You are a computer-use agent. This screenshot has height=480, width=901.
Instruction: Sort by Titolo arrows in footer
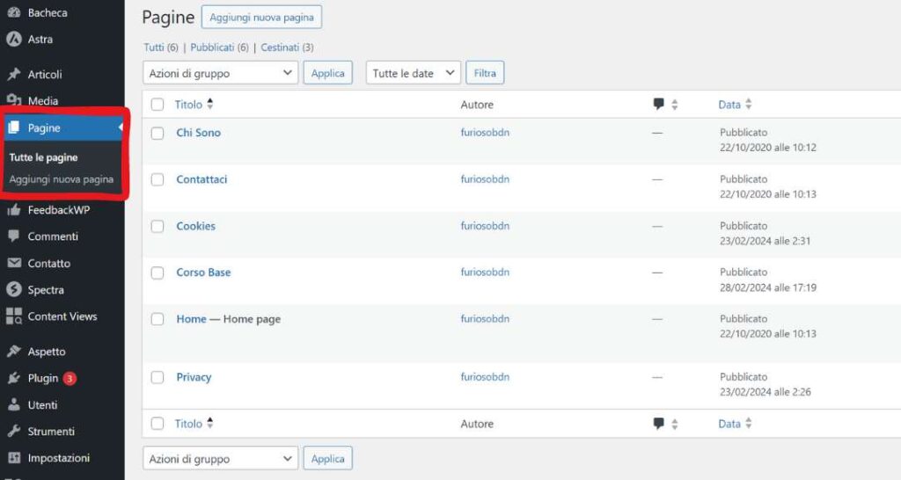pyautogui.click(x=209, y=423)
